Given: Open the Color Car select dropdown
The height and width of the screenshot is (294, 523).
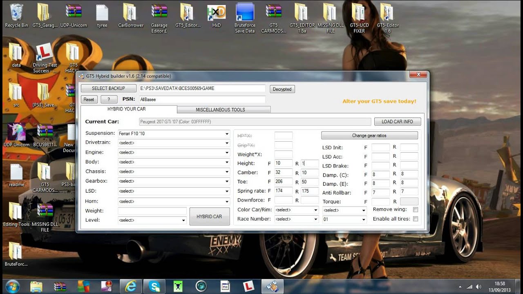Looking at the screenshot, I should (296, 210).
